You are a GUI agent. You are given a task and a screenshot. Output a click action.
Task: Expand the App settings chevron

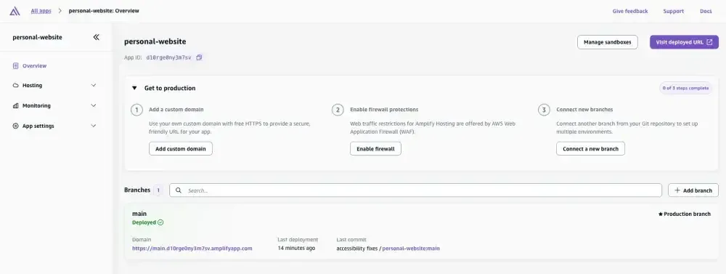pyautogui.click(x=94, y=126)
